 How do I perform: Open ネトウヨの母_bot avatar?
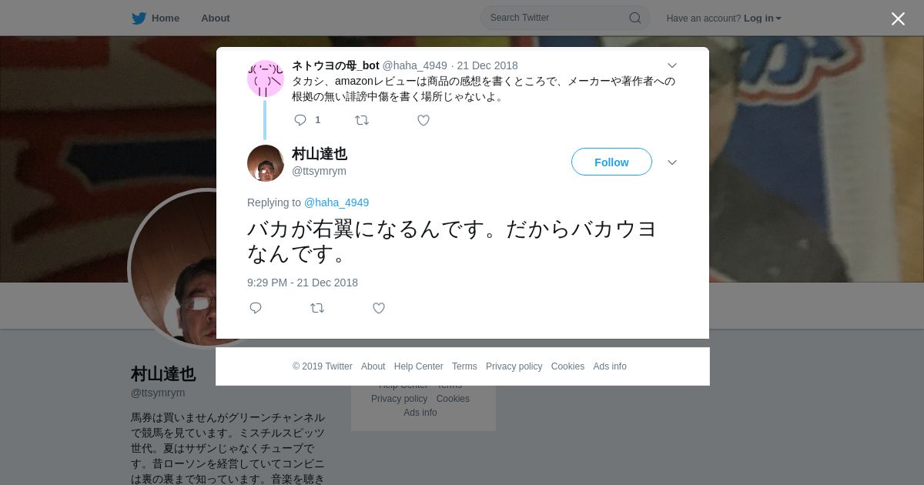pos(266,79)
